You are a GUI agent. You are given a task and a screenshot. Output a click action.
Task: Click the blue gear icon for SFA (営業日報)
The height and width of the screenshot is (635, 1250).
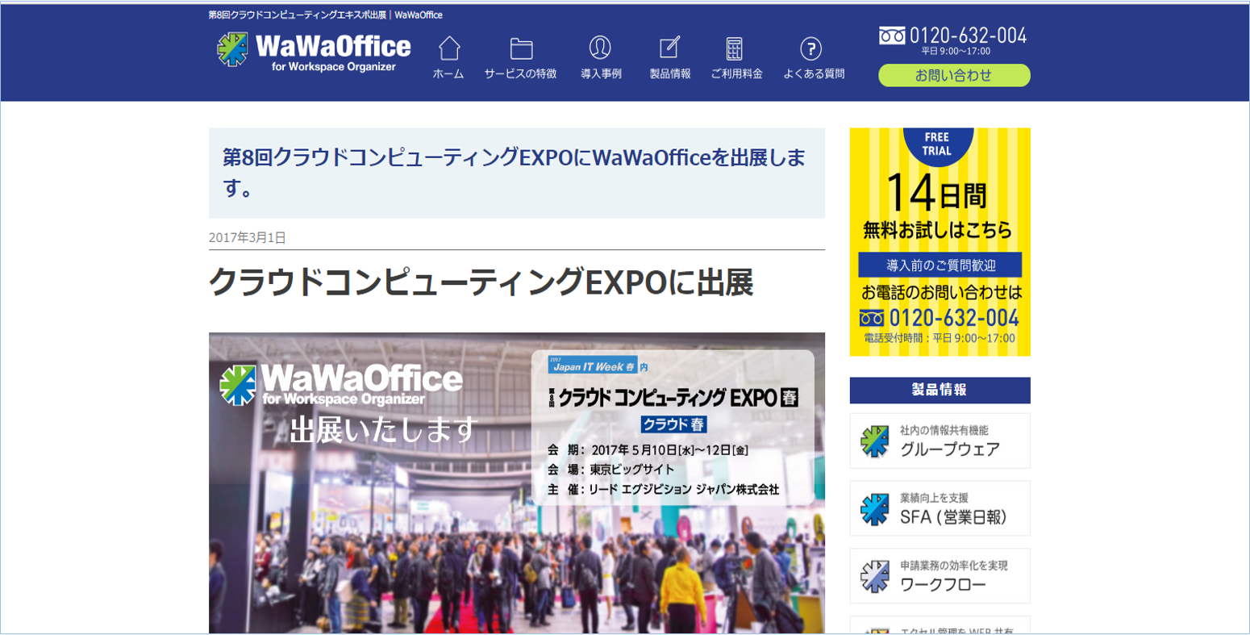pos(874,509)
